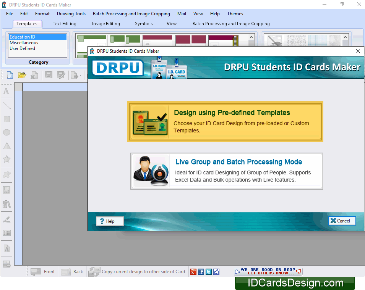365x290 pixels.
Task: Select the Ellipse shape tool
Action: (x=6, y=132)
